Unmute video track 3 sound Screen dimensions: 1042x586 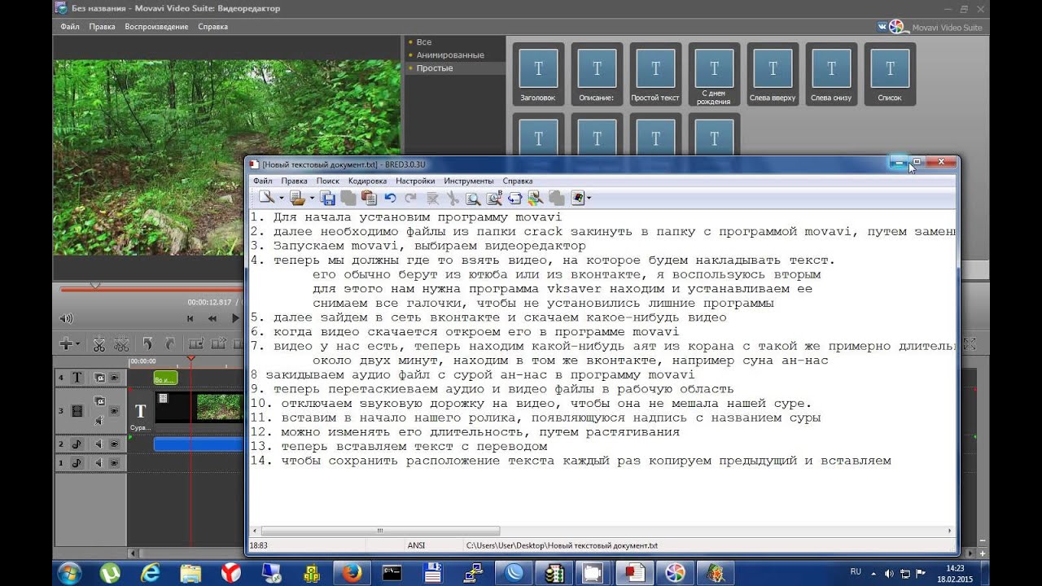pyautogui.click(x=99, y=420)
